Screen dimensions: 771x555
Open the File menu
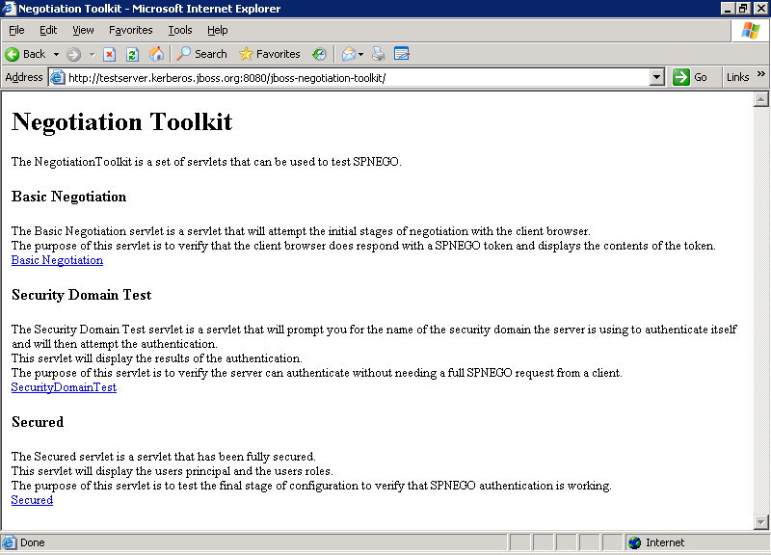click(x=16, y=30)
